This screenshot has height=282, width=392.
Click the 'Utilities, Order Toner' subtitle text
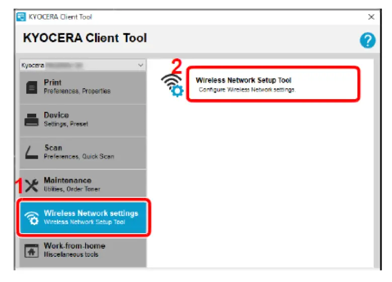click(x=72, y=189)
